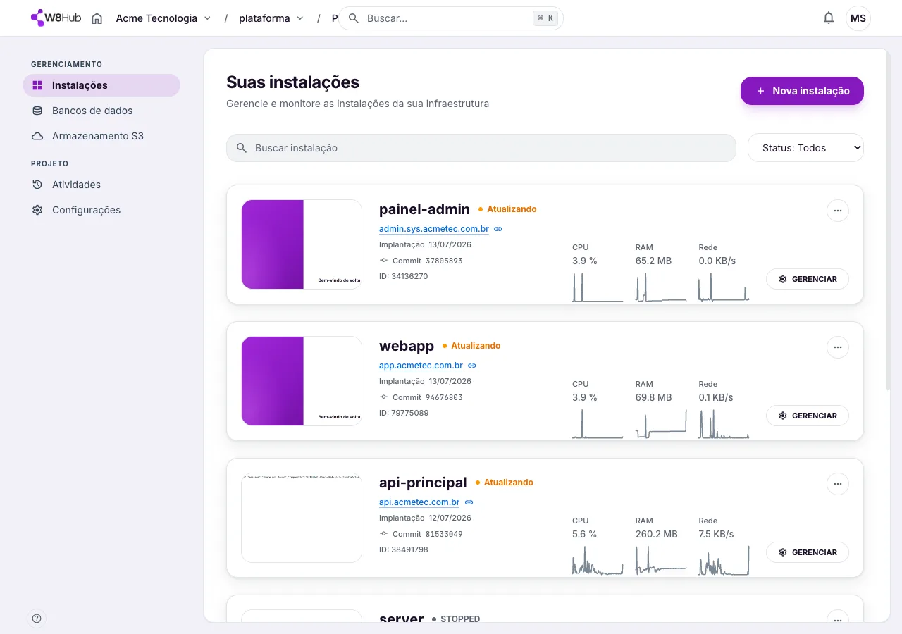The height and width of the screenshot is (634, 902).
Task: Click commit icon for 37805893
Action: point(383,261)
